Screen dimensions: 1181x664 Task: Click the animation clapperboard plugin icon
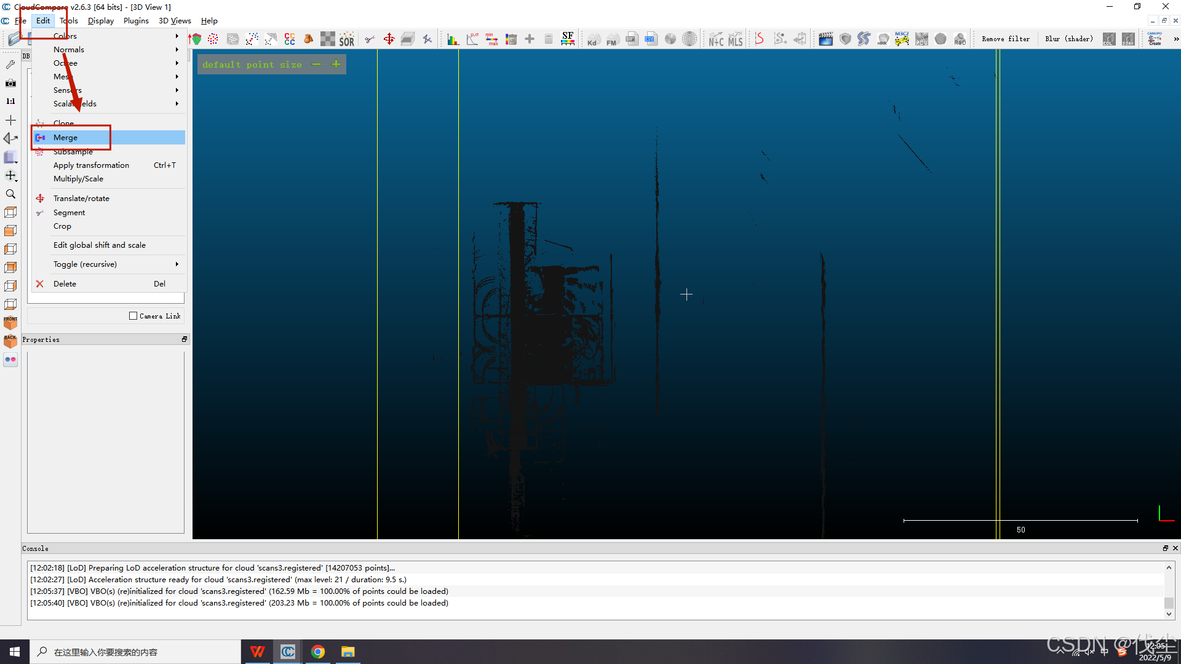(825, 39)
